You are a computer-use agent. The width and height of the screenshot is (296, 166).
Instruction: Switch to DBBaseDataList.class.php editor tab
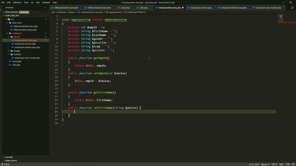click(x=99, y=8)
